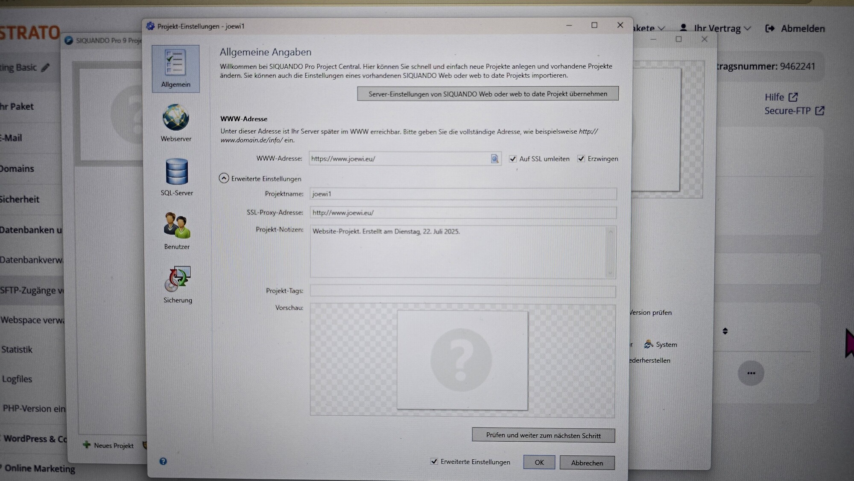The height and width of the screenshot is (481, 854).
Task: Click the Abmelden link
Action: tap(803, 29)
